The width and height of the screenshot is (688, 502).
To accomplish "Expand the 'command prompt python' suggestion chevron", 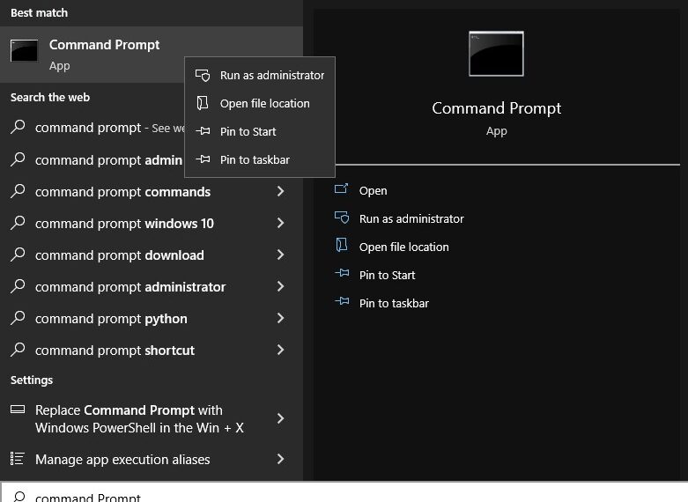I will (x=281, y=318).
